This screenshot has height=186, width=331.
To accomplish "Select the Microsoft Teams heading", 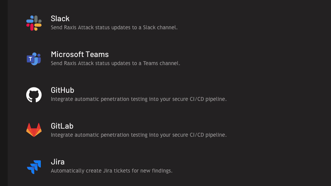I will click(x=80, y=54).
